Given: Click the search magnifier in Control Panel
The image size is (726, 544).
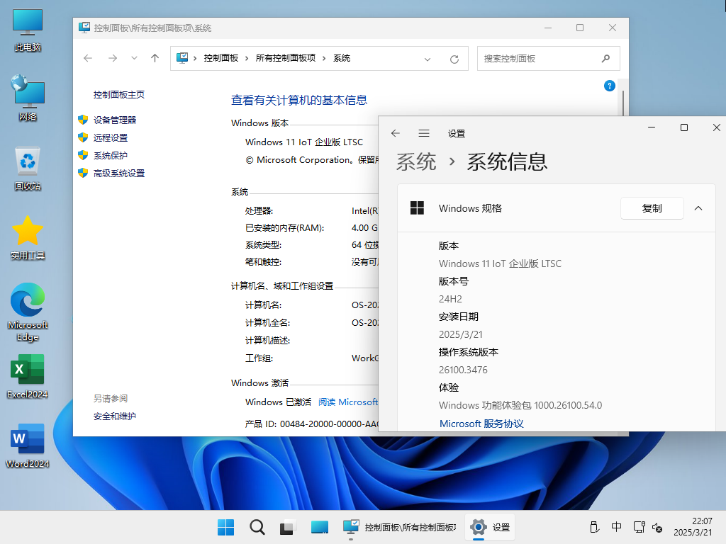Looking at the screenshot, I should [x=605, y=59].
